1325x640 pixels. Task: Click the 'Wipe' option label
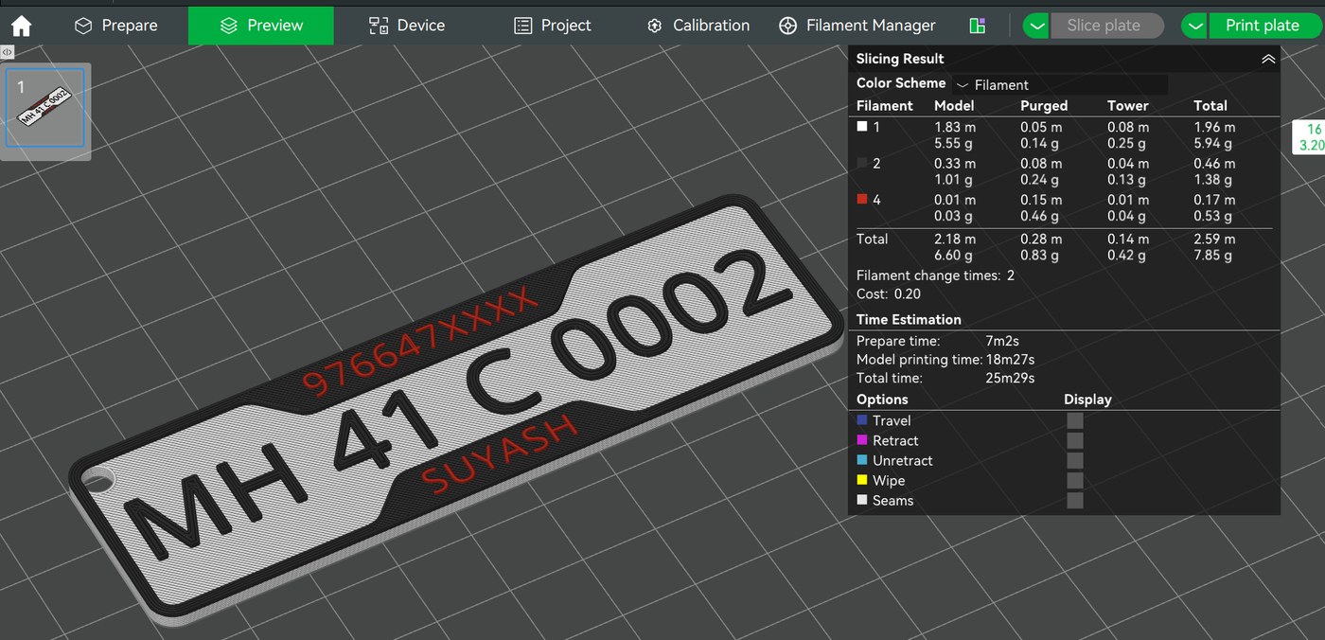coord(889,480)
